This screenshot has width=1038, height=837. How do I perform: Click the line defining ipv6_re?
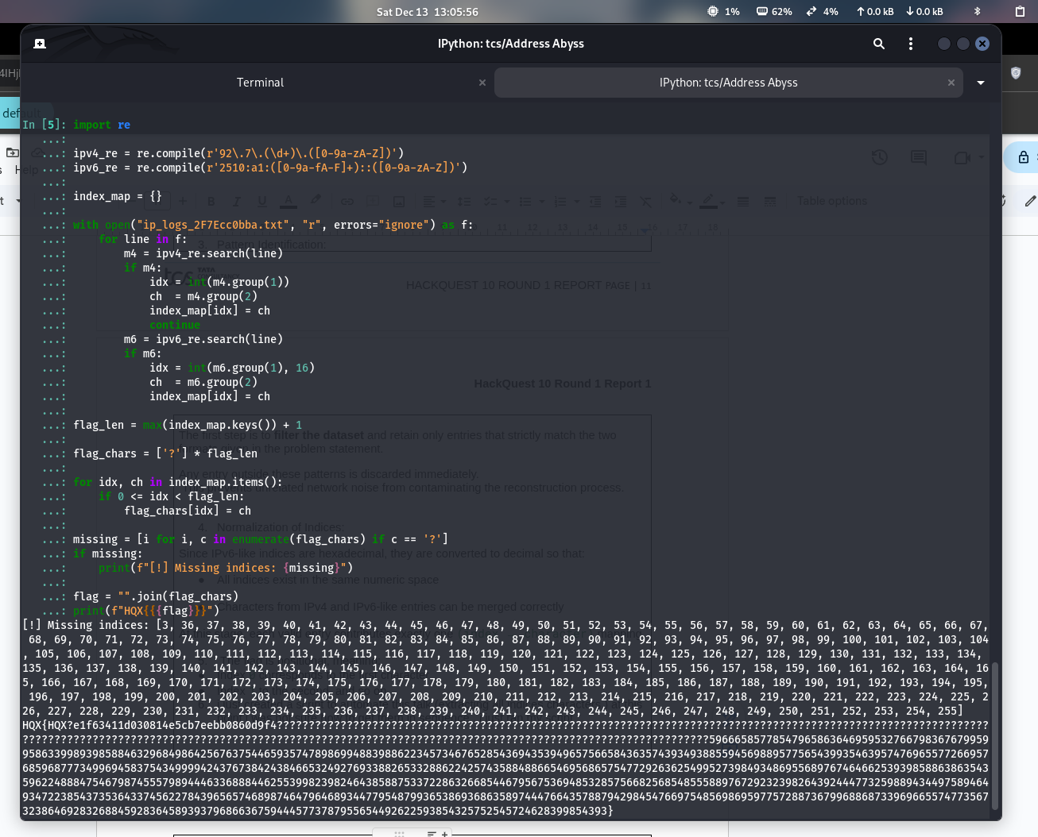click(270, 168)
